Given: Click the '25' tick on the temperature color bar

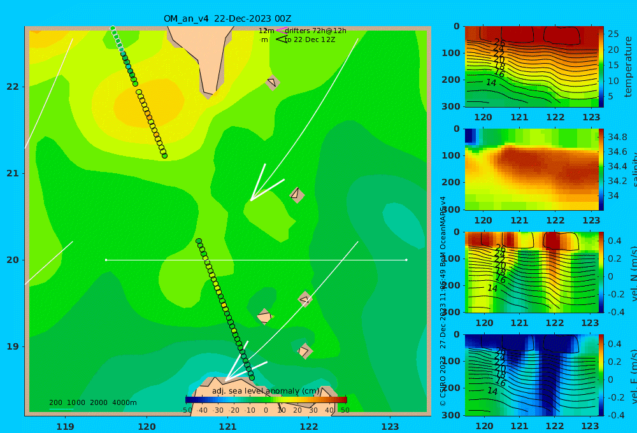Looking at the screenshot, I should coord(613,34).
